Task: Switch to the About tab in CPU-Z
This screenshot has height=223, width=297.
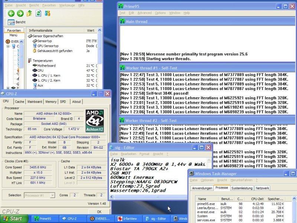Action: click(x=76, y=101)
